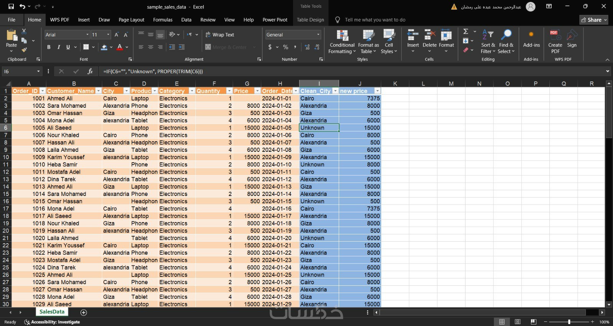Viewport: 613px width, 326px height.
Task: Apply the fill color bucket
Action: [x=104, y=47]
